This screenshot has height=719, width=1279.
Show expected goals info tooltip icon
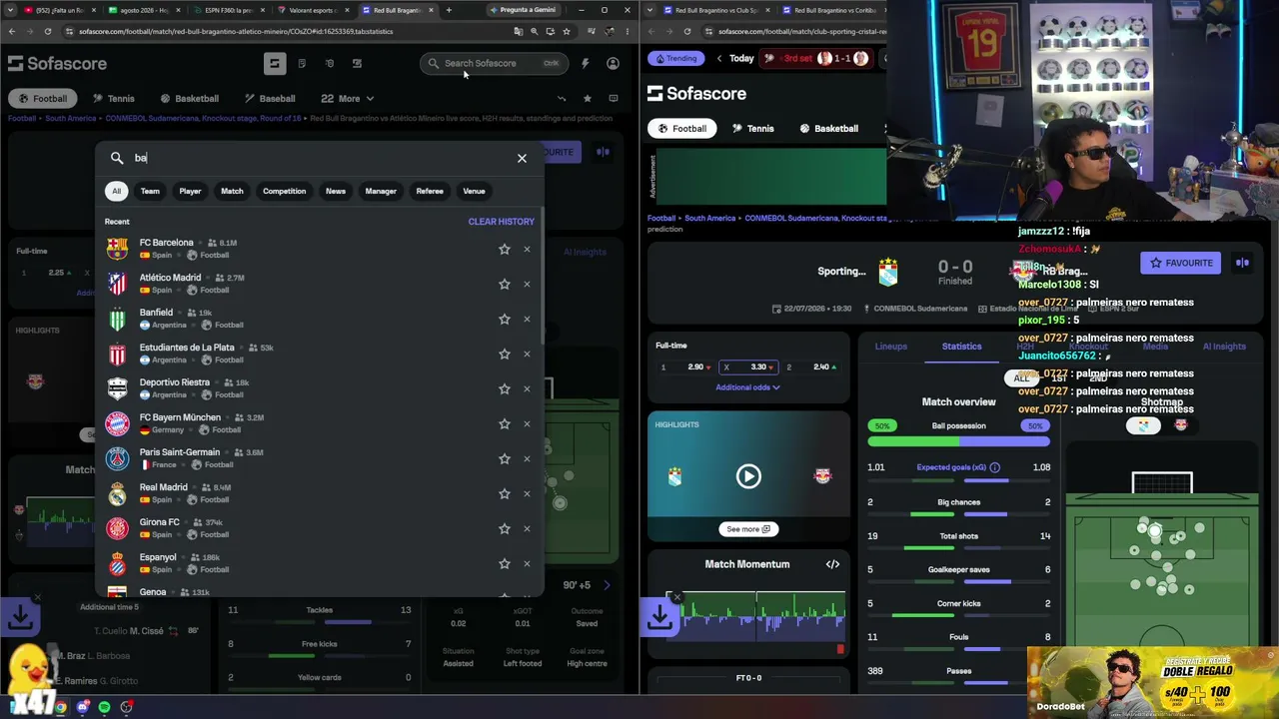coord(994,467)
